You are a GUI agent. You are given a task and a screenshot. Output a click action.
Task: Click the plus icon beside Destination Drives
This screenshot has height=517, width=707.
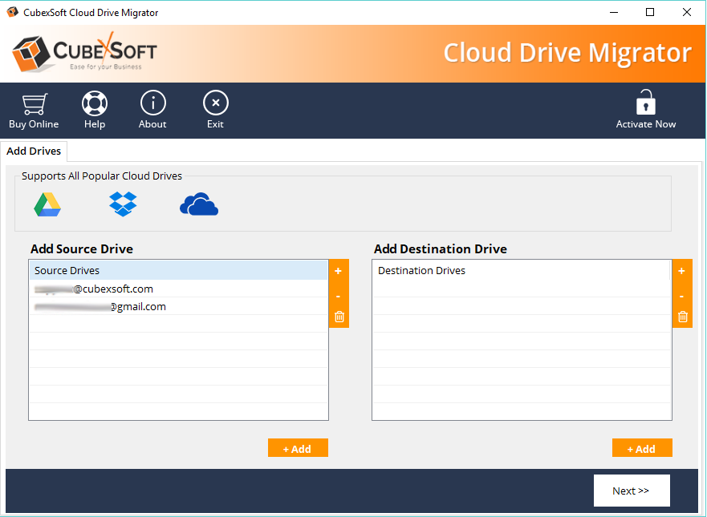coord(682,271)
